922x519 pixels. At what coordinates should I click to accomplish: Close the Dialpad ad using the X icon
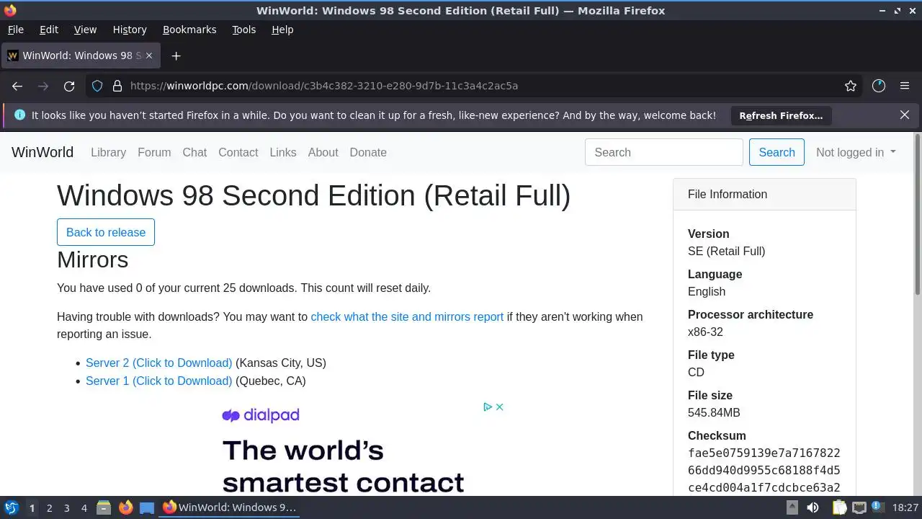point(499,407)
